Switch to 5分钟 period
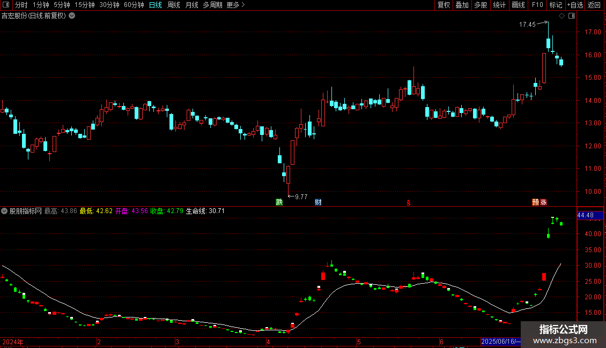606x348 pixels. click(x=62, y=5)
